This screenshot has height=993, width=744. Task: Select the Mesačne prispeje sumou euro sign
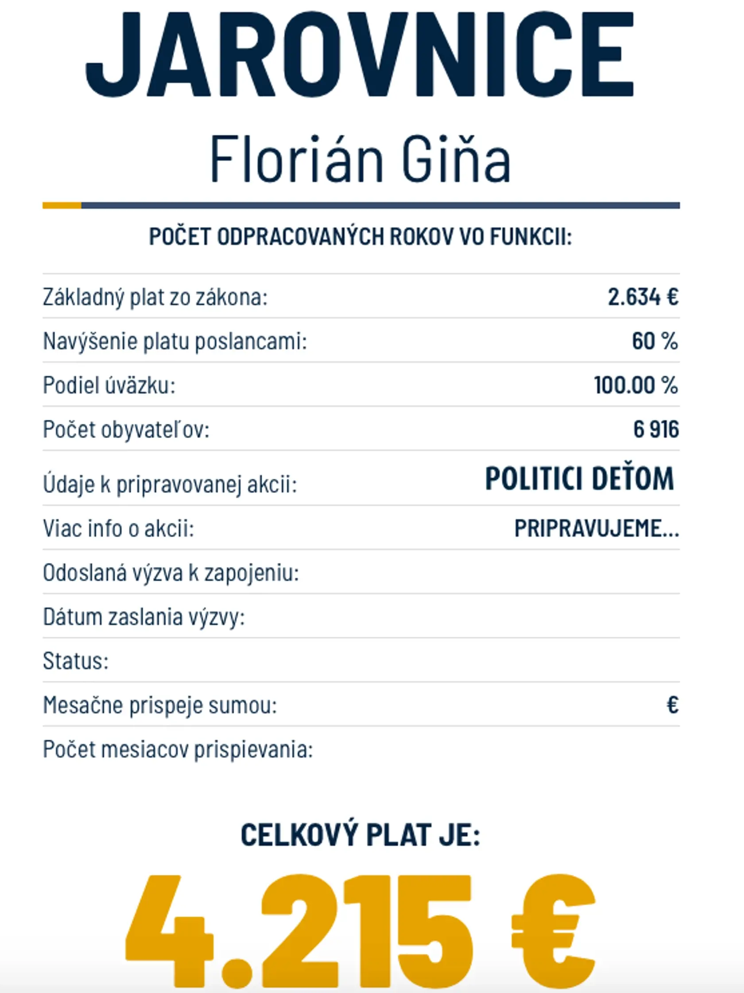point(673,705)
